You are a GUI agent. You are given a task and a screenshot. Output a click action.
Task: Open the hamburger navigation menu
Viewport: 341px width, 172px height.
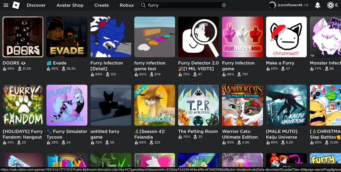pos(6,5)
